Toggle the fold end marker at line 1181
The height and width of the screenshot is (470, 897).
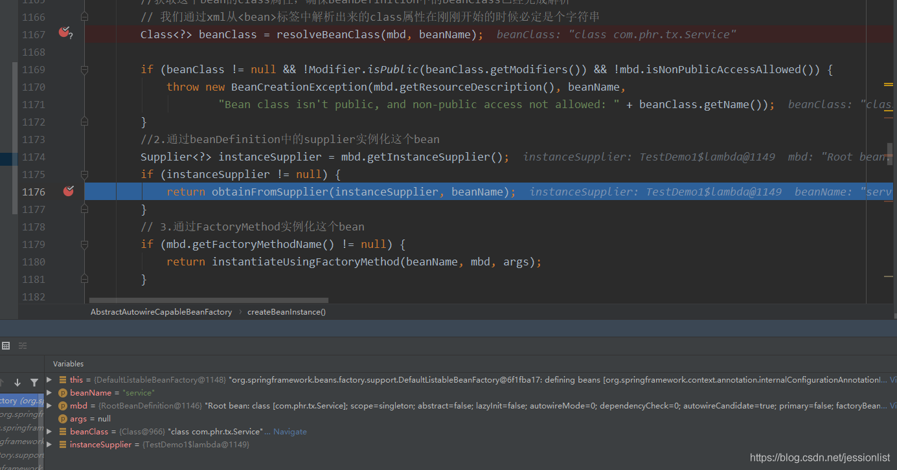84,278
